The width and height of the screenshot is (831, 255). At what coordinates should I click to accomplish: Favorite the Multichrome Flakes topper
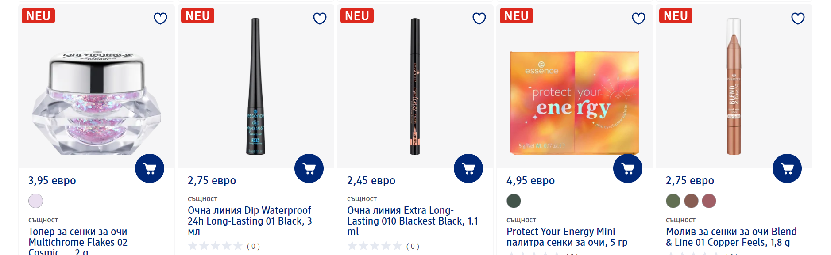pyautogui.click(x=160, y=19)
